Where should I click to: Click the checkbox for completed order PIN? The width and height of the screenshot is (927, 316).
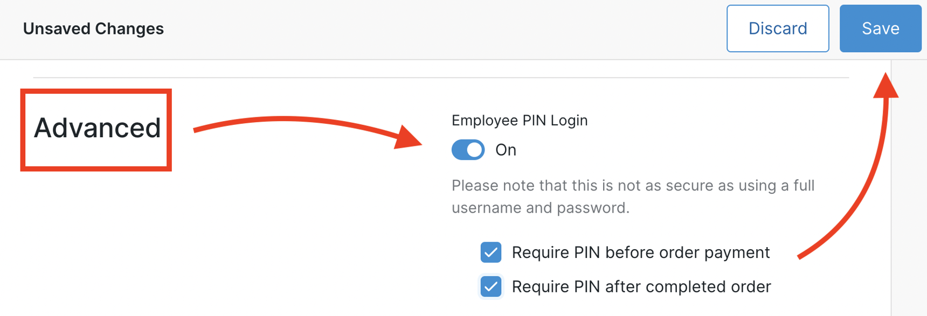pos(490,286)
